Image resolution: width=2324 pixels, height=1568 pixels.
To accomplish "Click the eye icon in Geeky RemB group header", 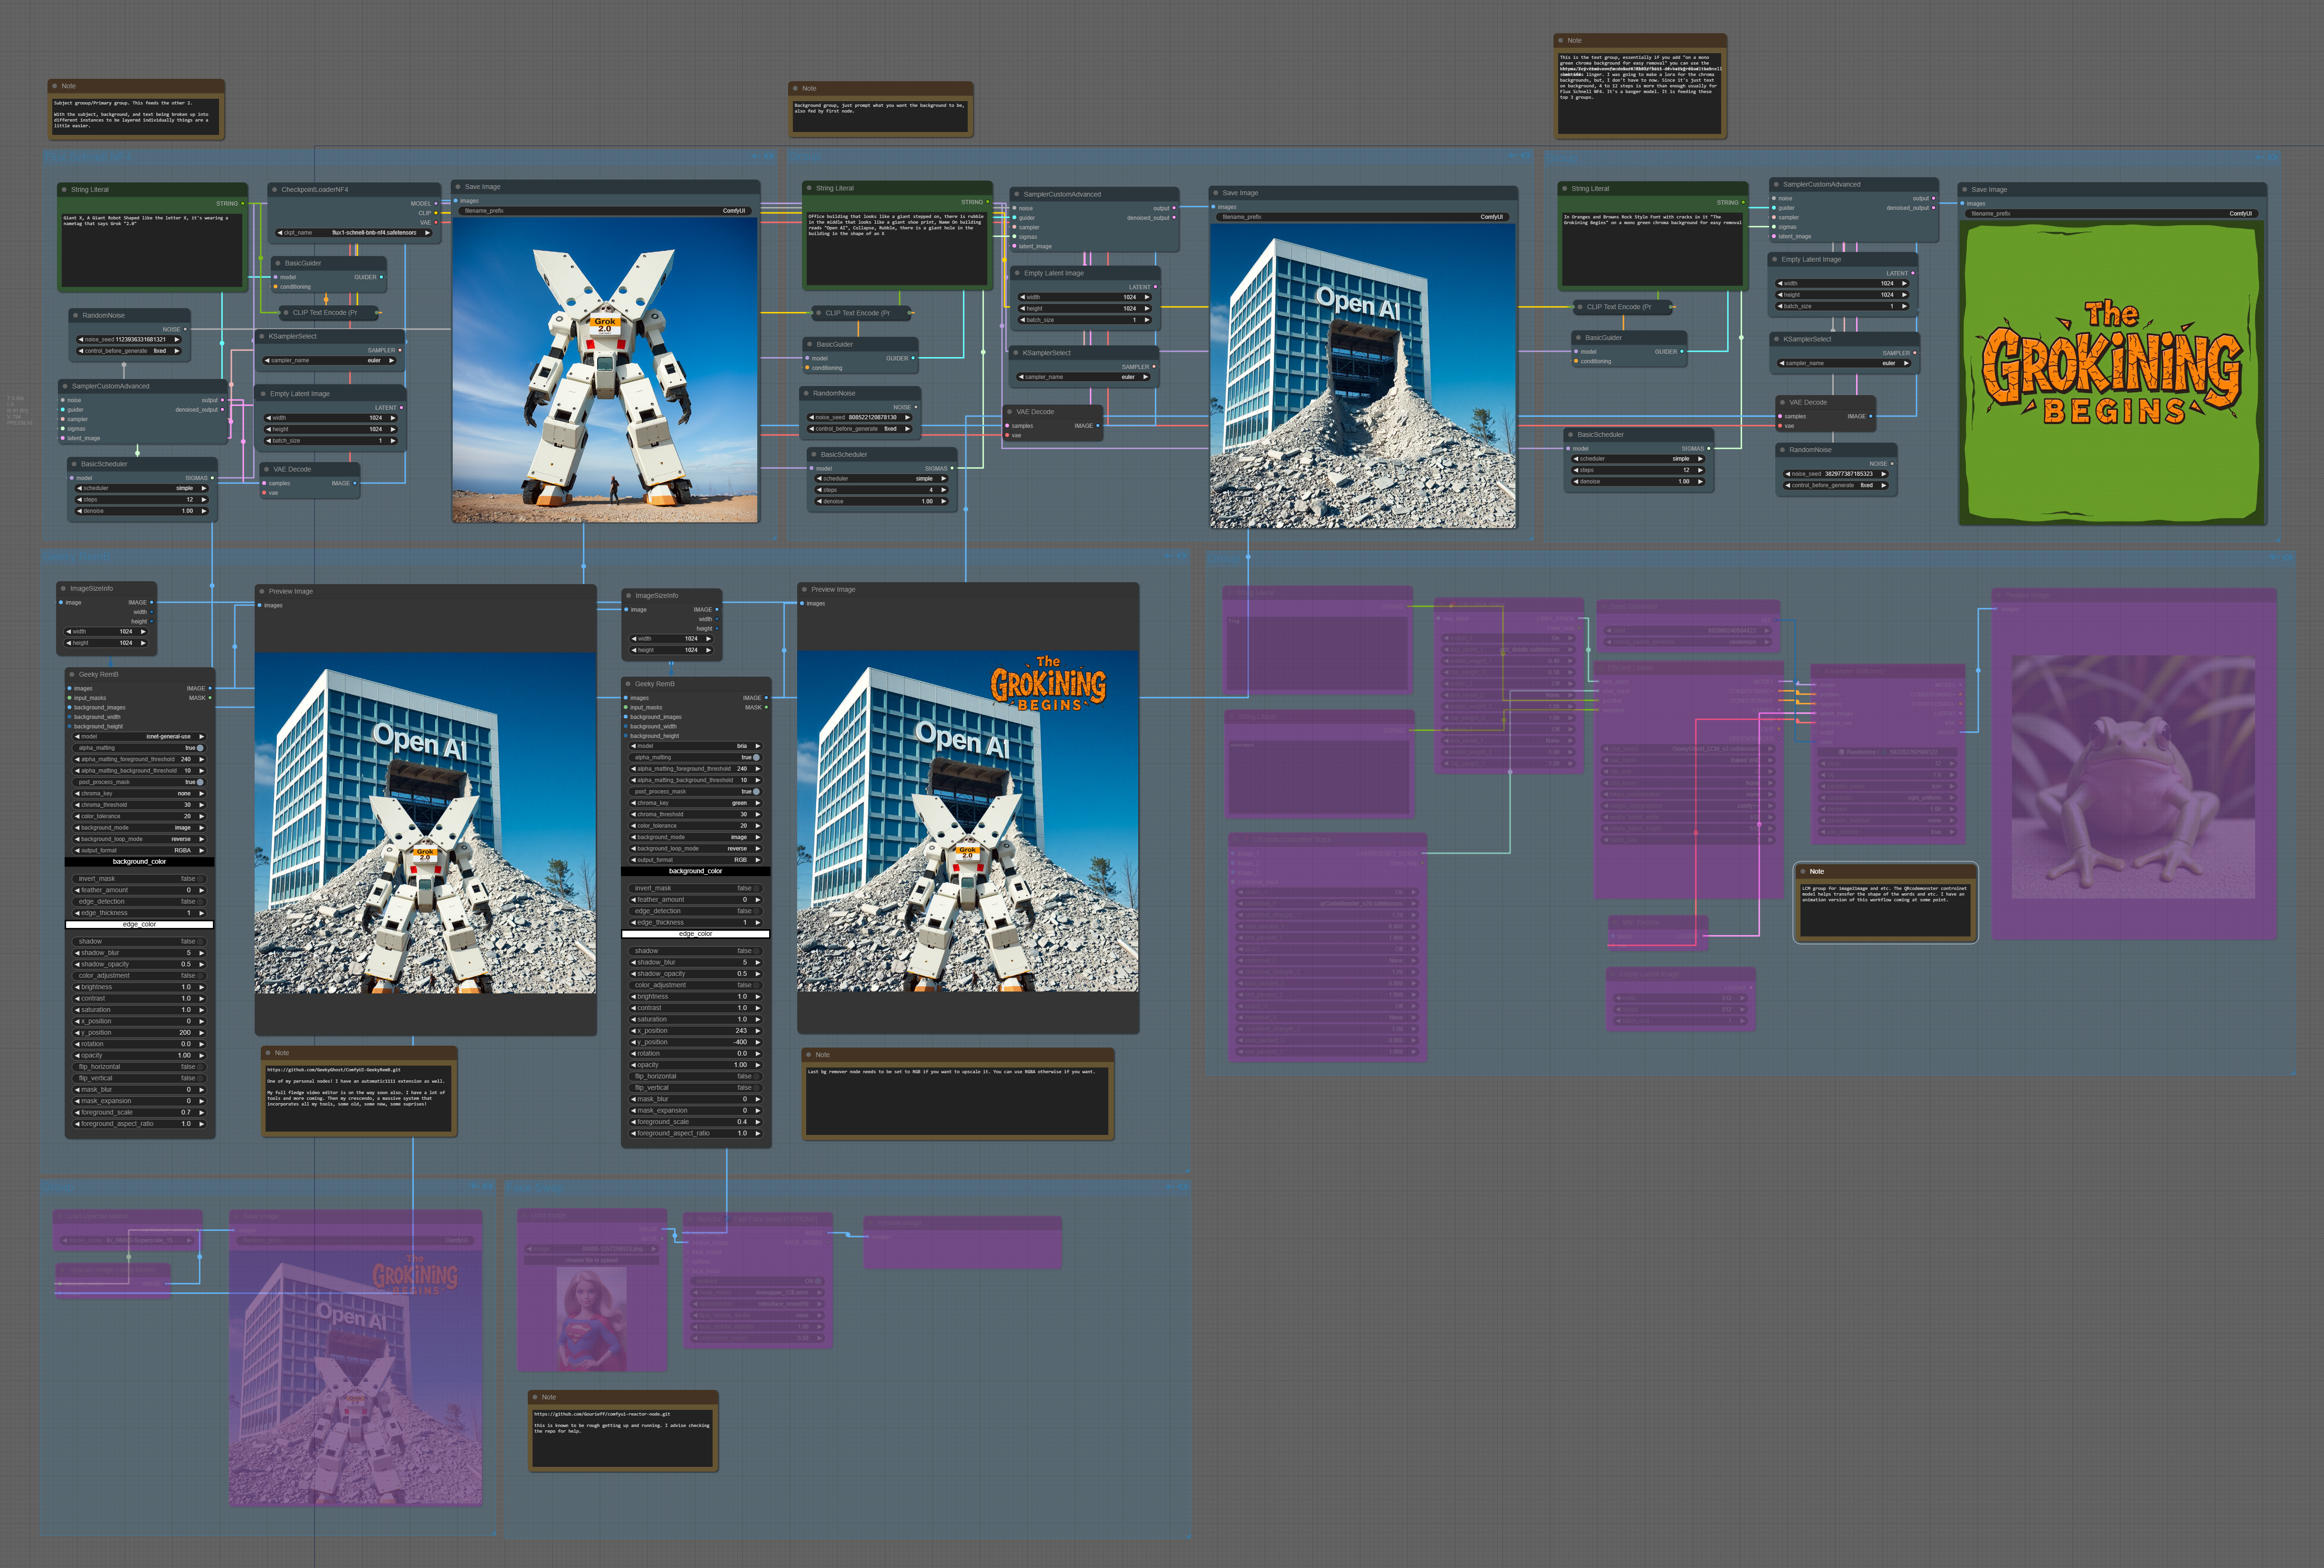I will (x=1182, y=556).
